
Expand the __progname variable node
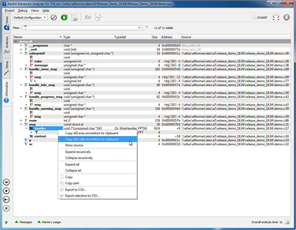pyautogui.click(x=21, y=46)
